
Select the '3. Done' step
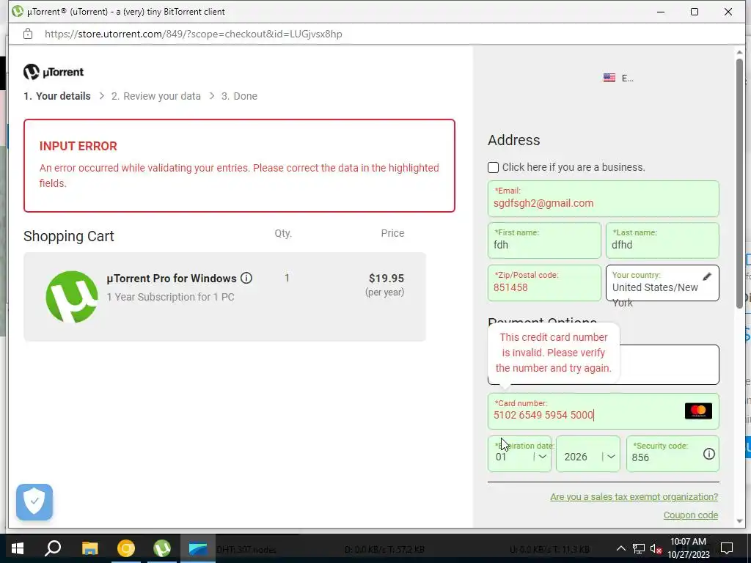[x=239, y=96]
